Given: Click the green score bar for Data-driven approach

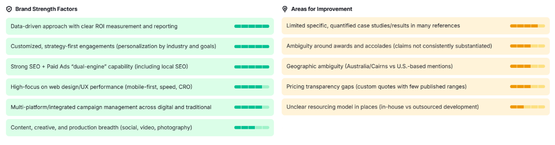Looking at the screenshot, I should (252, 26).
